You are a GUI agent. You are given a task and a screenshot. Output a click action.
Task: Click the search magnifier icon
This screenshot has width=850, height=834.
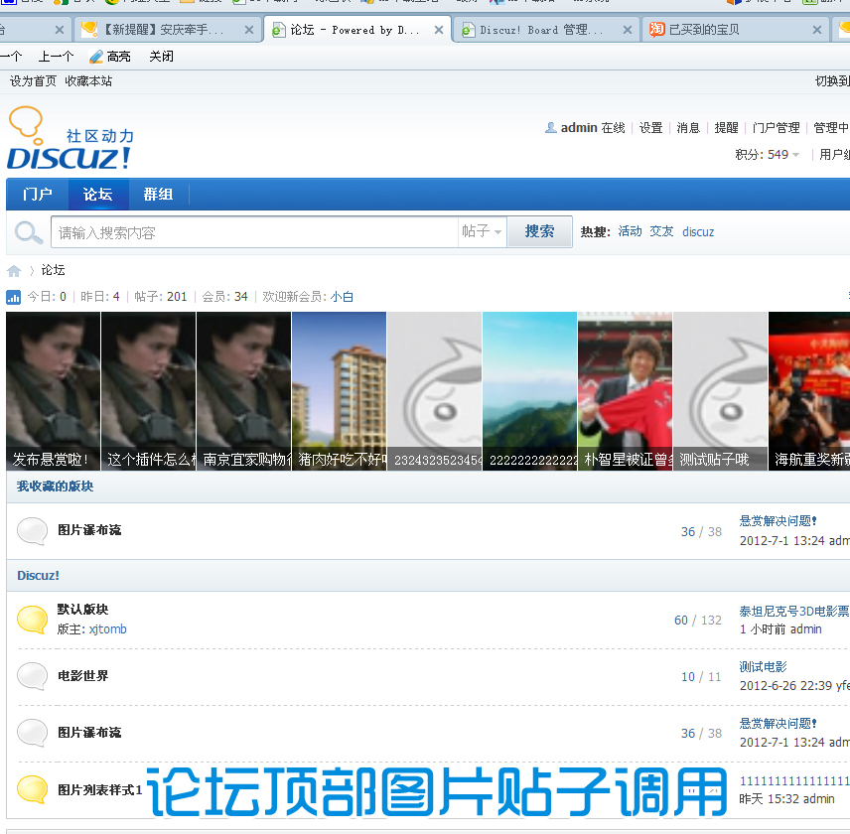(28, 233)
